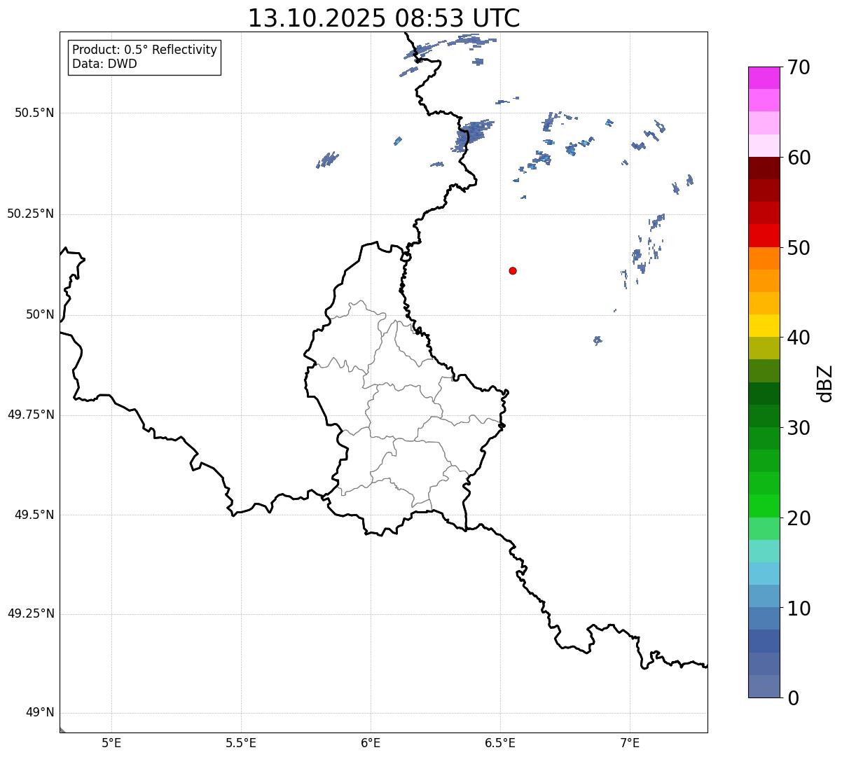Screen dimensions: 842x757
Task: Click the 5.5°E longitude label
Action: click(x=241, y=742)
